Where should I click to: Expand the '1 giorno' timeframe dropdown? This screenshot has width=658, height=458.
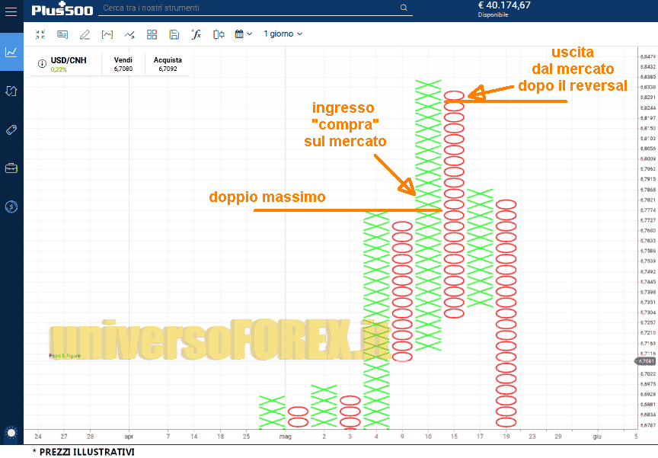coord(283,34)
